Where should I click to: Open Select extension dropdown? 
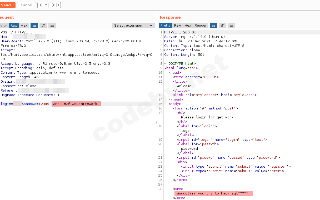tap(133, 26)
